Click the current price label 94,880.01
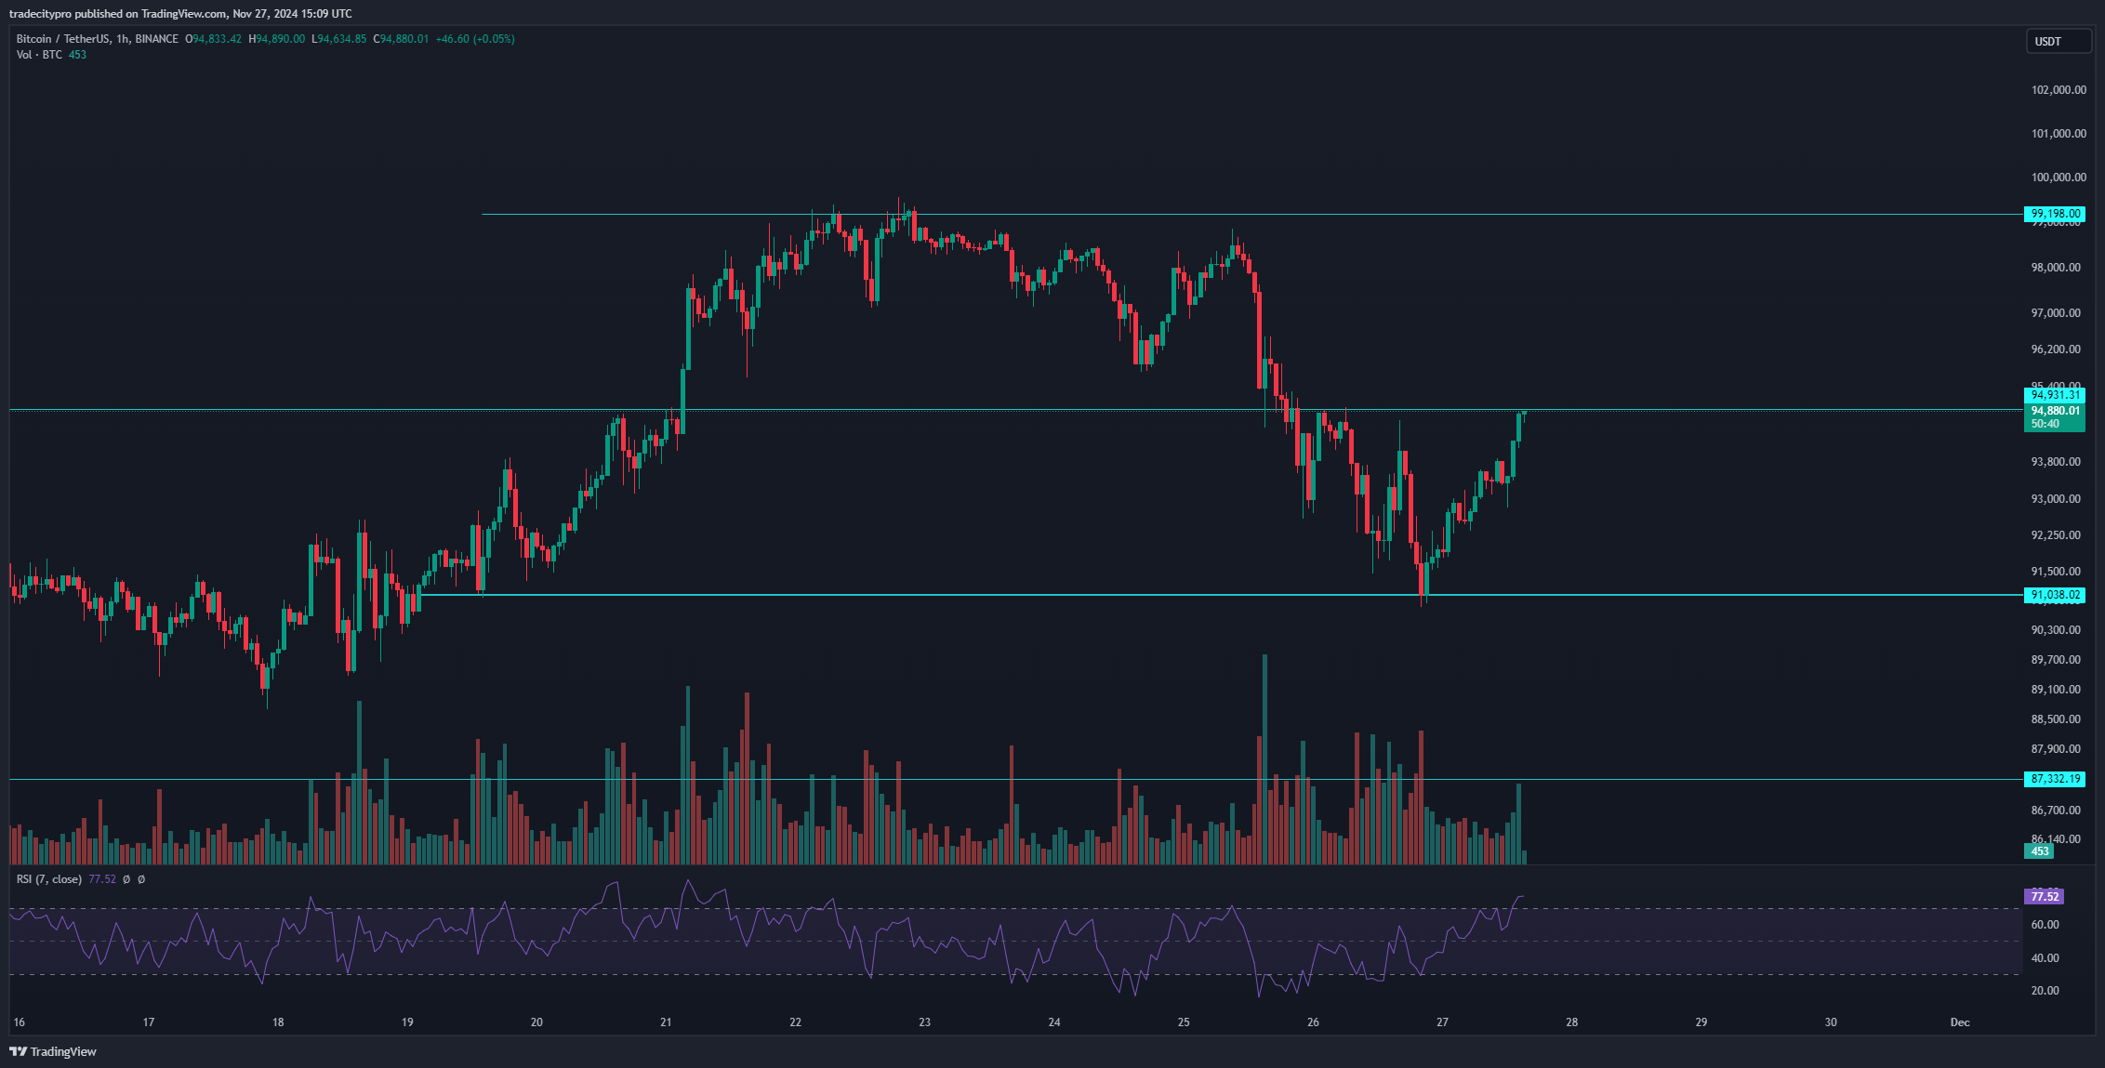 coord(2055,411)
